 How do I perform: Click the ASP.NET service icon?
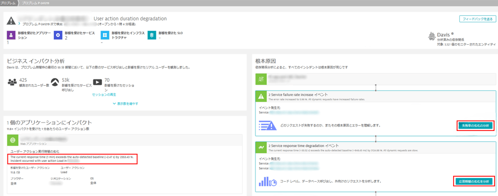pyautogui.click(x=261, y=79)
